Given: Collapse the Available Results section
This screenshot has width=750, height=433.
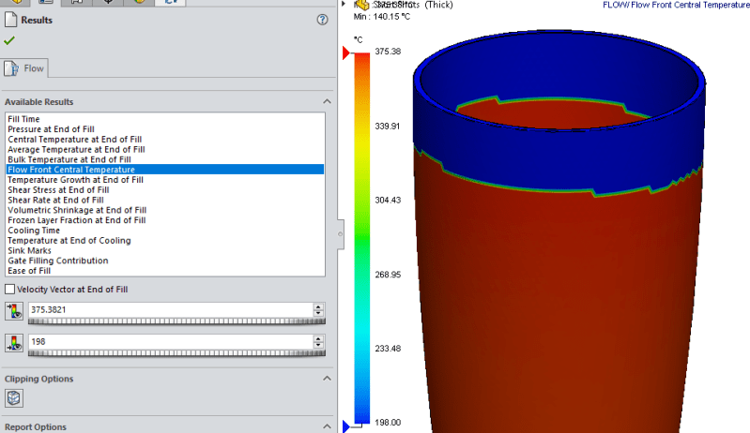Looking at the screenshot, I should click(x=327, y=101).
